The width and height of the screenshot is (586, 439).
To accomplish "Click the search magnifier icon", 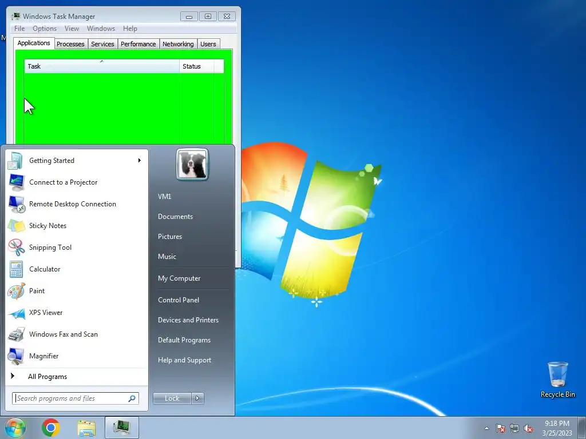I will 132,398.
